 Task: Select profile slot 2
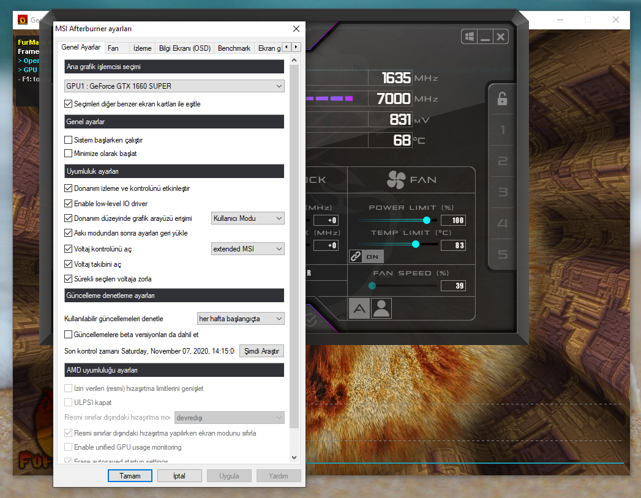(503, 161)
